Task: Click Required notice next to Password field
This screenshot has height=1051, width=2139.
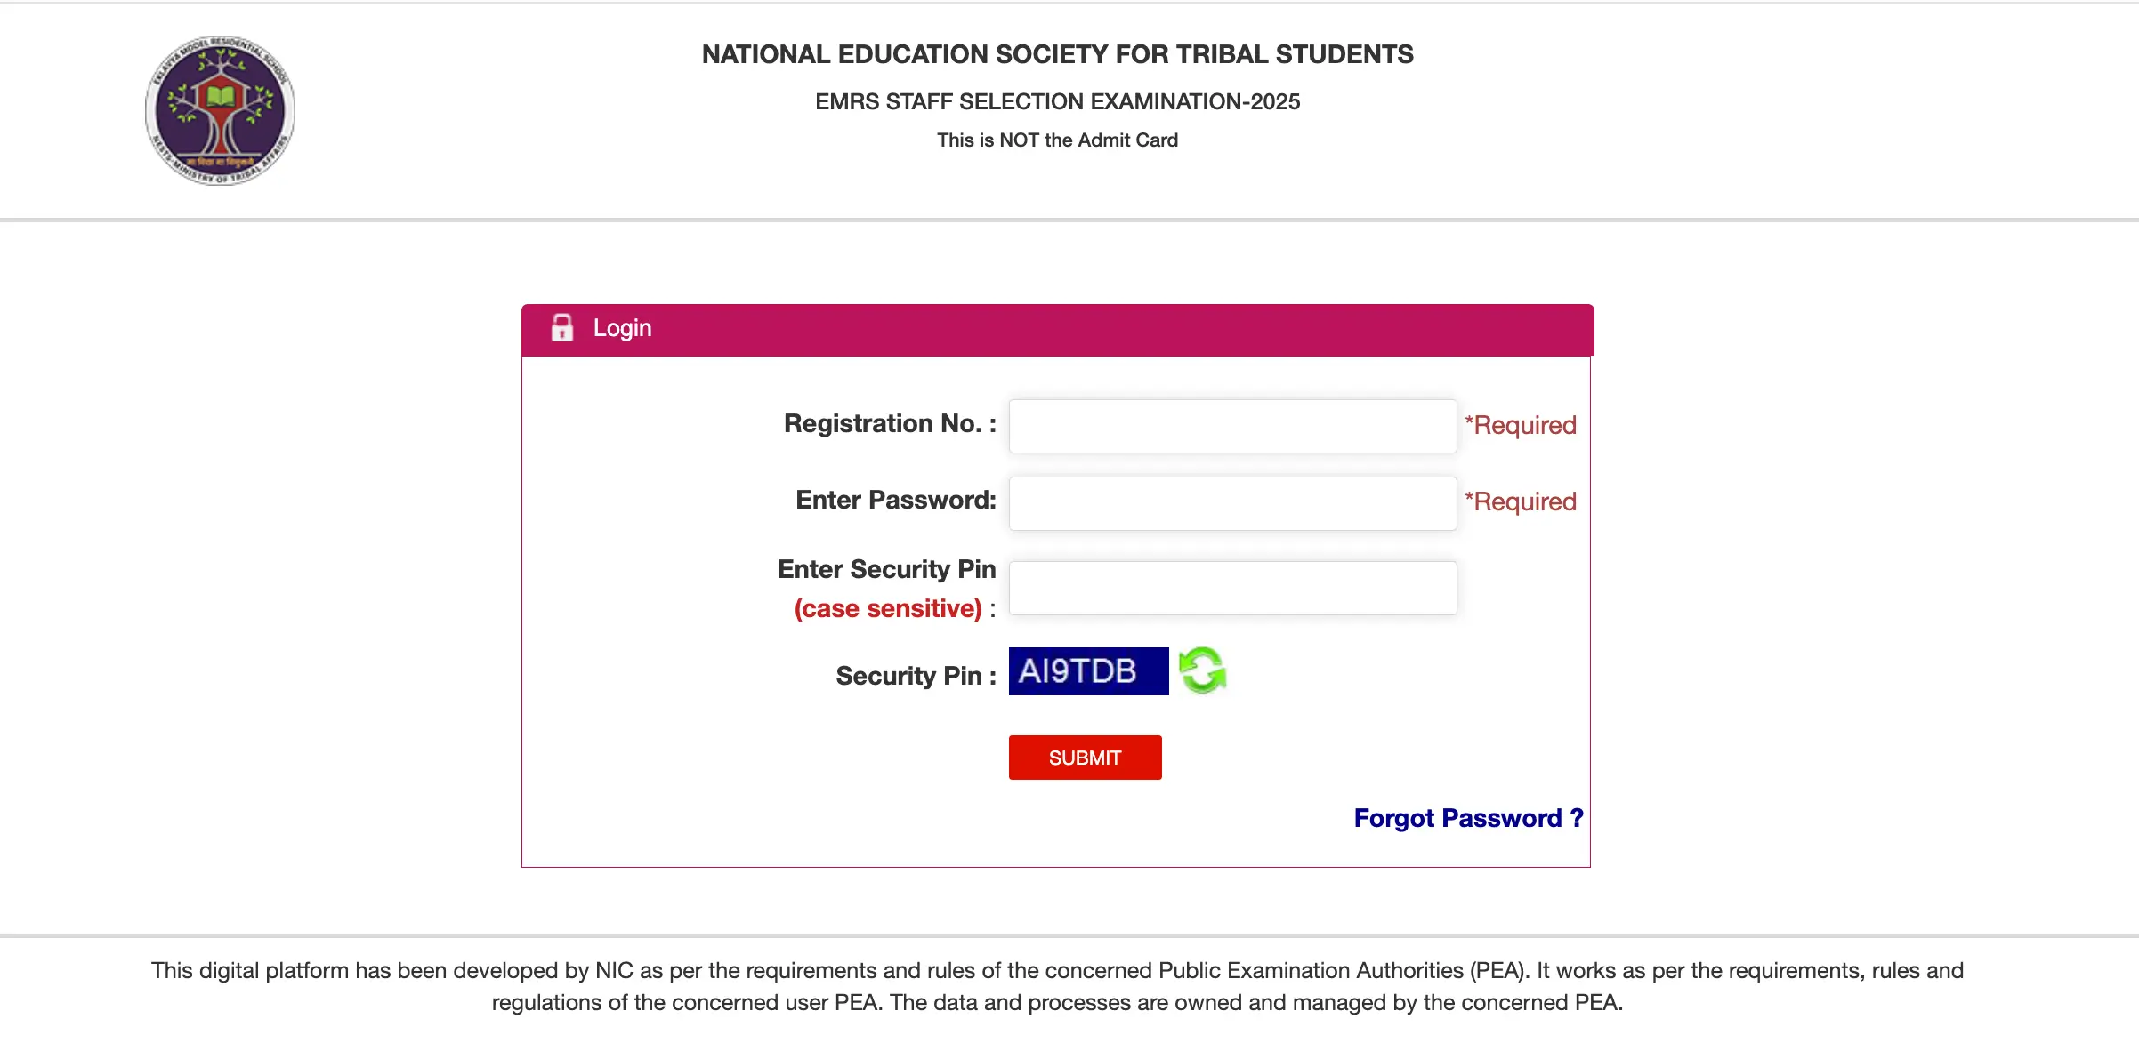Action: [1521, 501]
